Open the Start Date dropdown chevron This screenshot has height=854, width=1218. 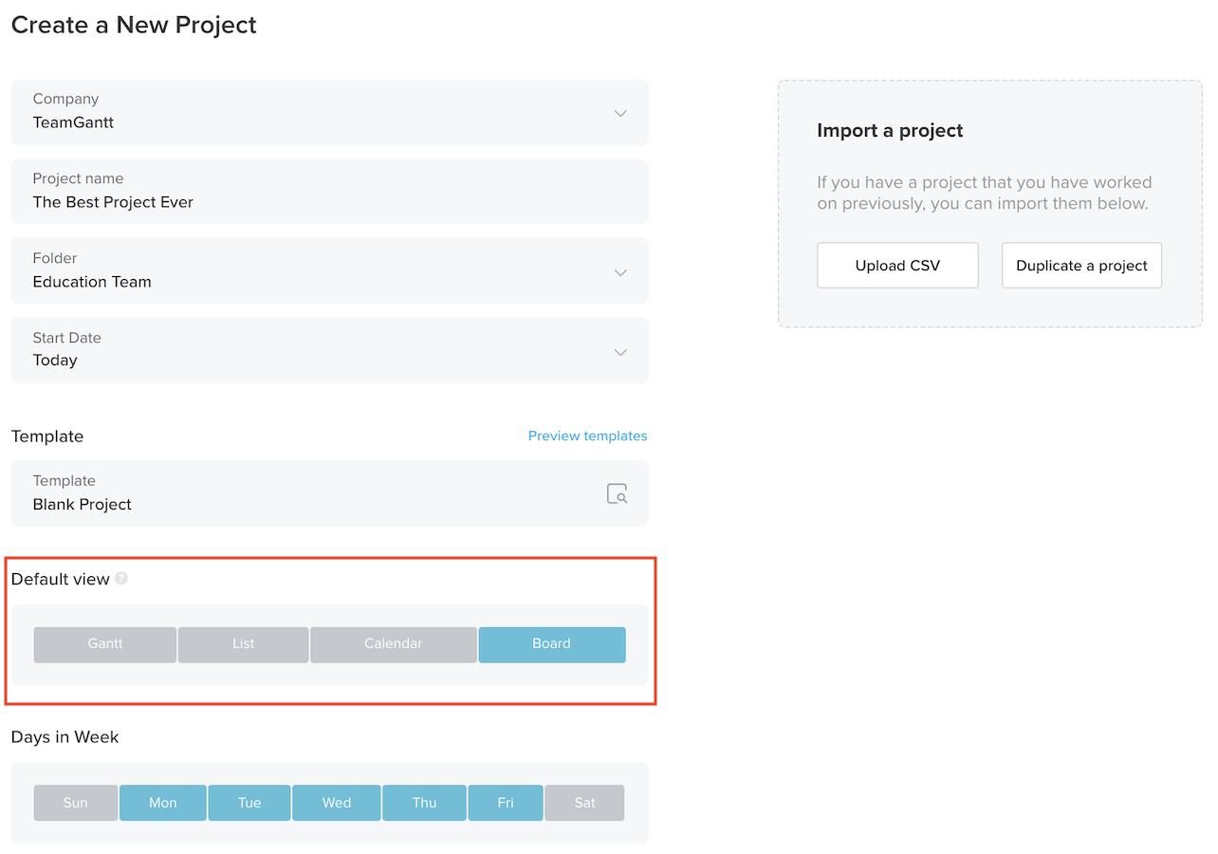point(620,351)
